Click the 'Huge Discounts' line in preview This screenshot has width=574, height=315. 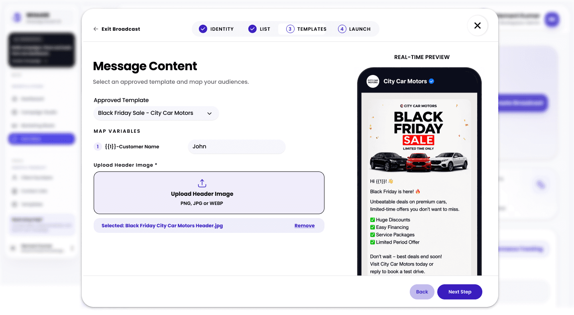[390, 220]
